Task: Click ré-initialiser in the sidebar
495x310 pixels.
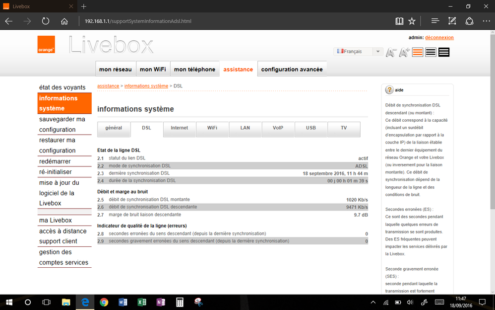Action: 64,172
